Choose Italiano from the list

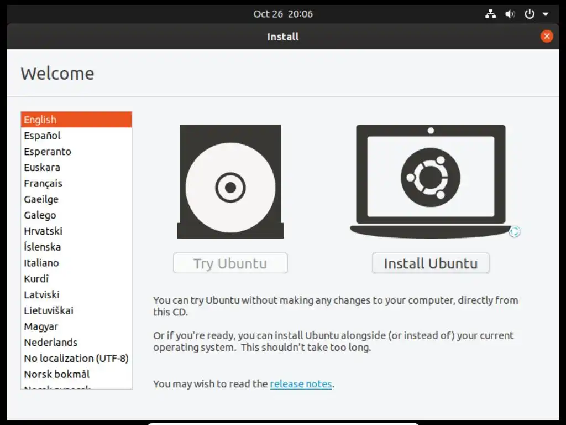(x=76, y=263)
